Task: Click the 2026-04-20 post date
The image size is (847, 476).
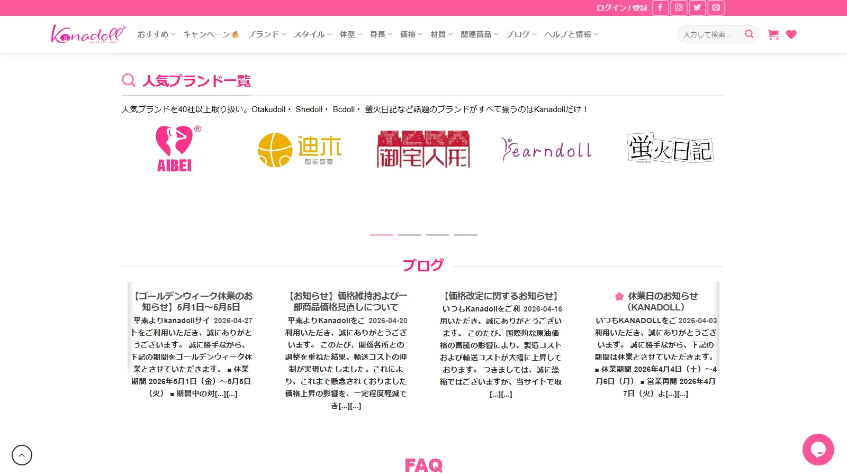Action: [x=388, y=321]
